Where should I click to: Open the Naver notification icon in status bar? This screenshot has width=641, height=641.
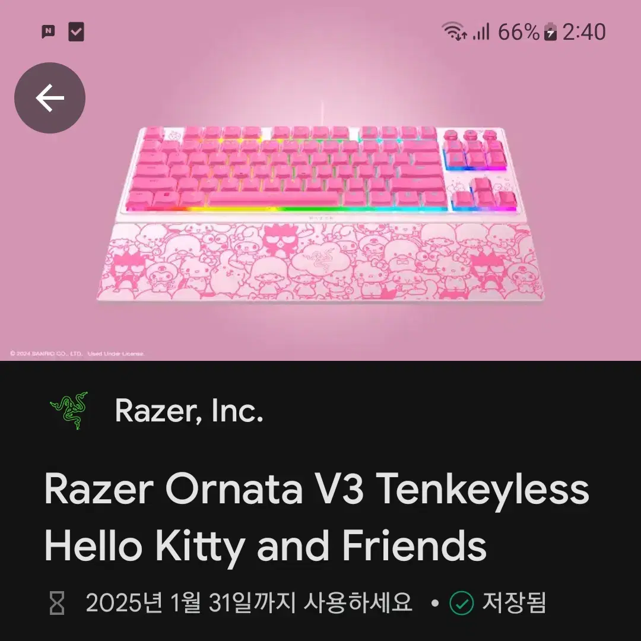pyautogui.click(x=48, y=31)
